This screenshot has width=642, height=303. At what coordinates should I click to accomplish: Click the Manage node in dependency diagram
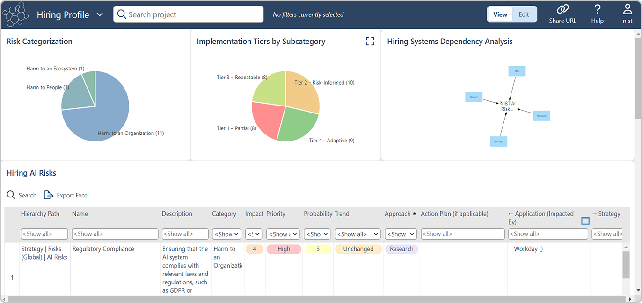click(498, 141)
